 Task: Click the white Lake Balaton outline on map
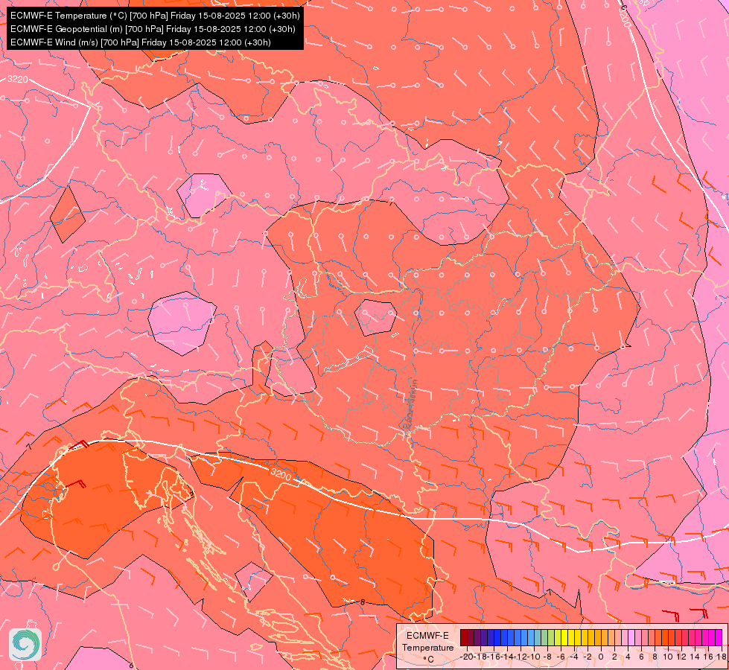coord(348,360)
